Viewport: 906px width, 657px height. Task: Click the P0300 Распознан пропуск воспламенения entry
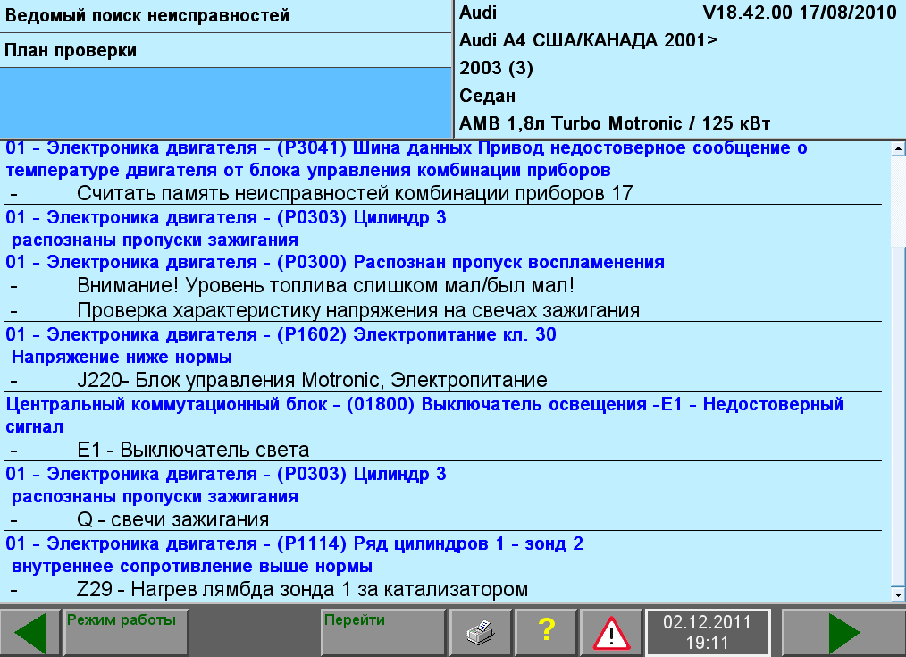[x=335, y=262]
